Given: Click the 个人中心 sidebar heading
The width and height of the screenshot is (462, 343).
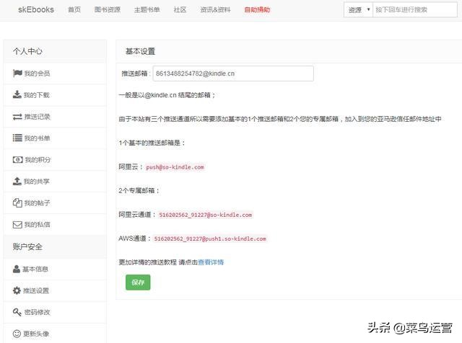Looking at the screenshot, I should pos(27,51).
